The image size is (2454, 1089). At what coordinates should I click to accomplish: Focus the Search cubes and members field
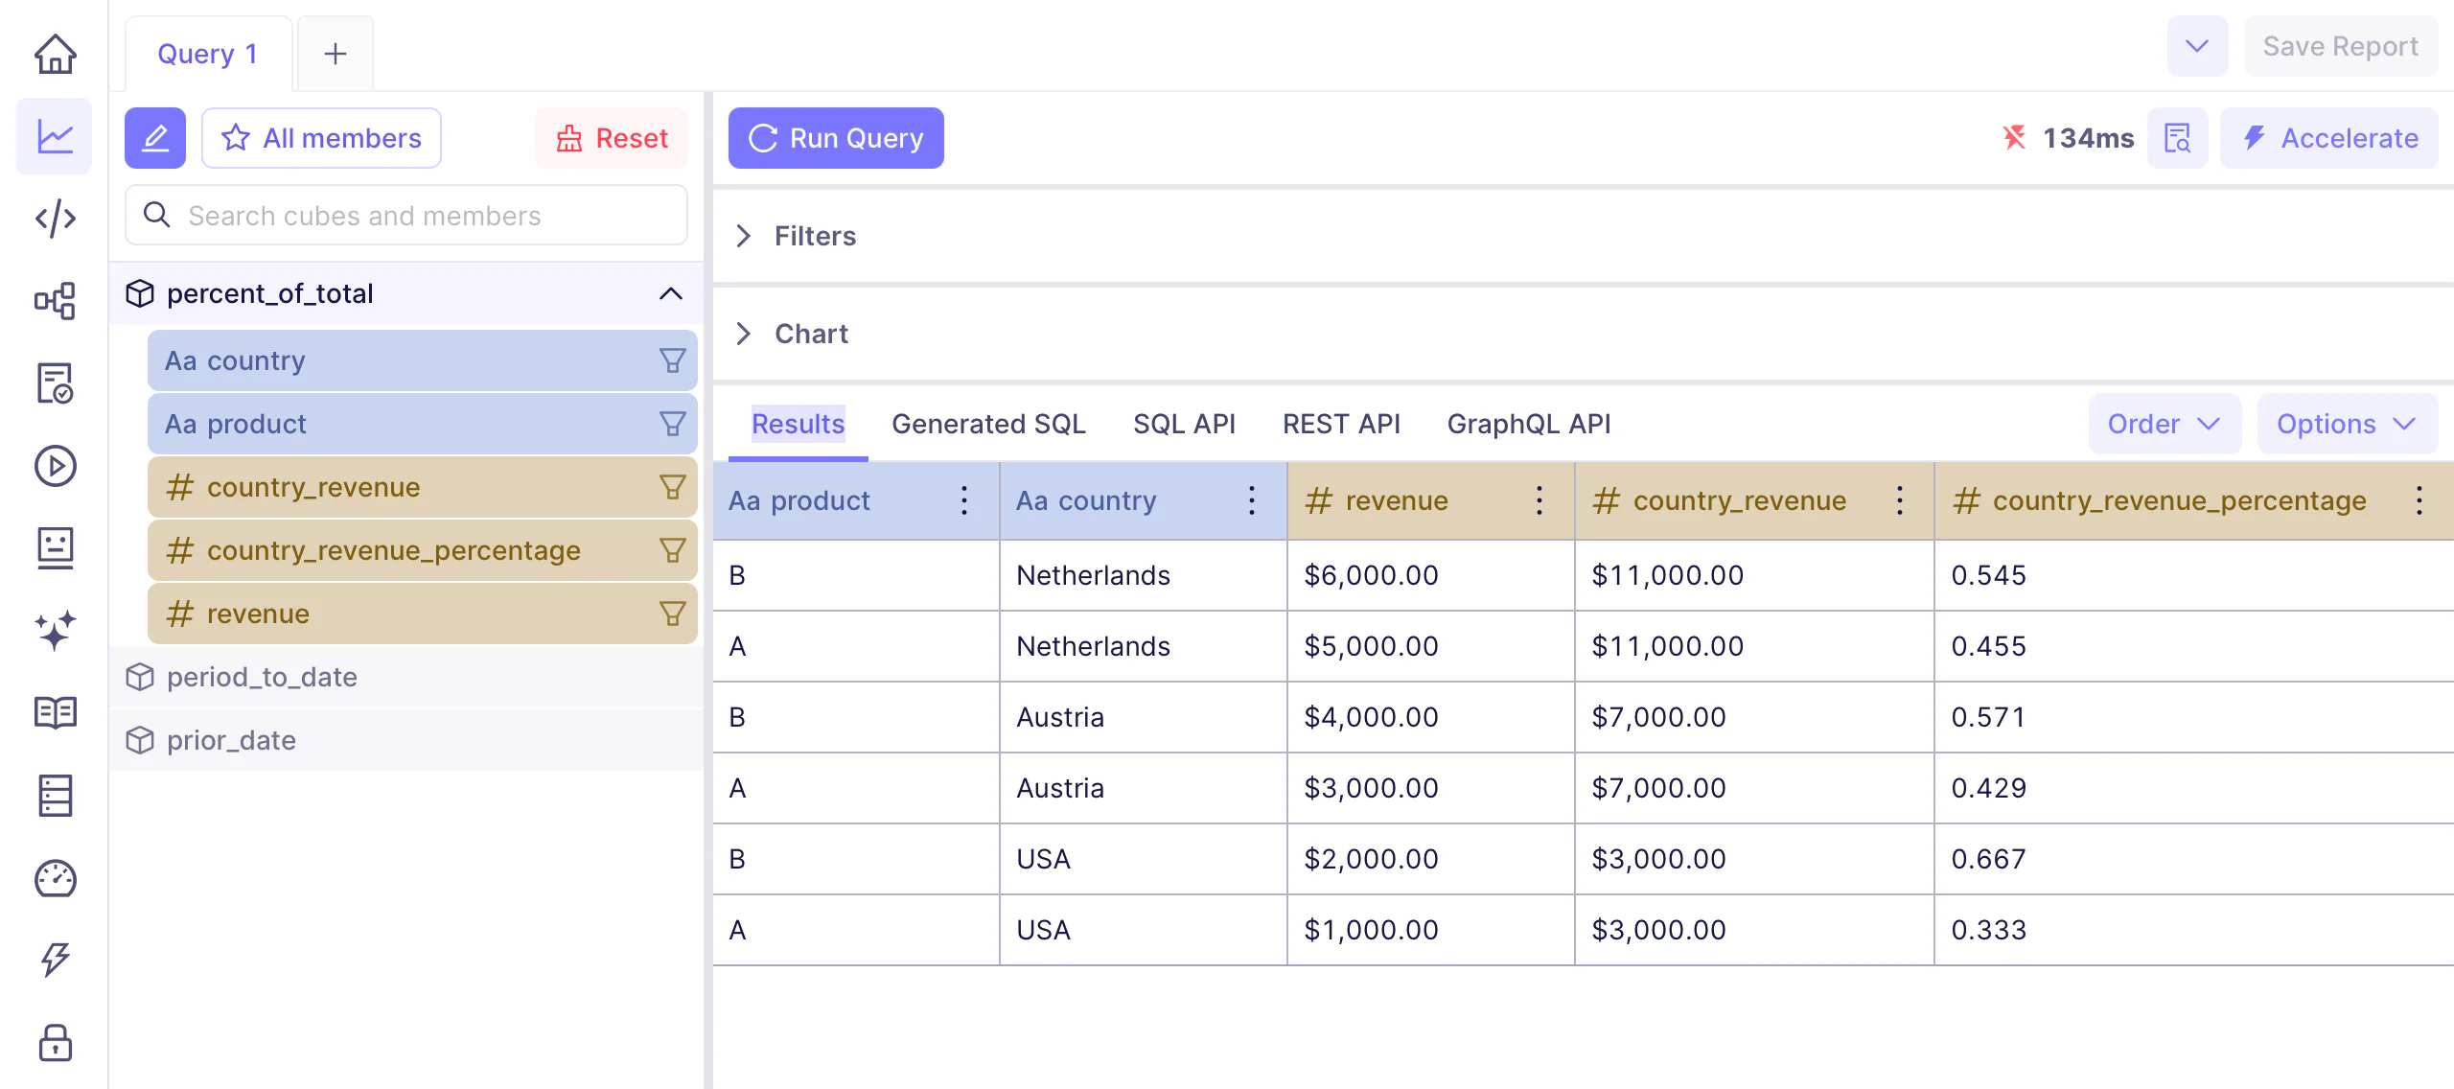click(406, 216)
